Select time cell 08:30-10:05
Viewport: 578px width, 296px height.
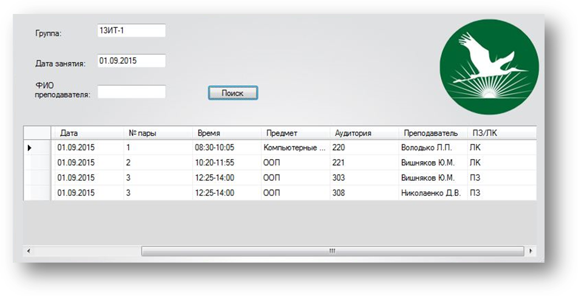[x=227, y=148]
